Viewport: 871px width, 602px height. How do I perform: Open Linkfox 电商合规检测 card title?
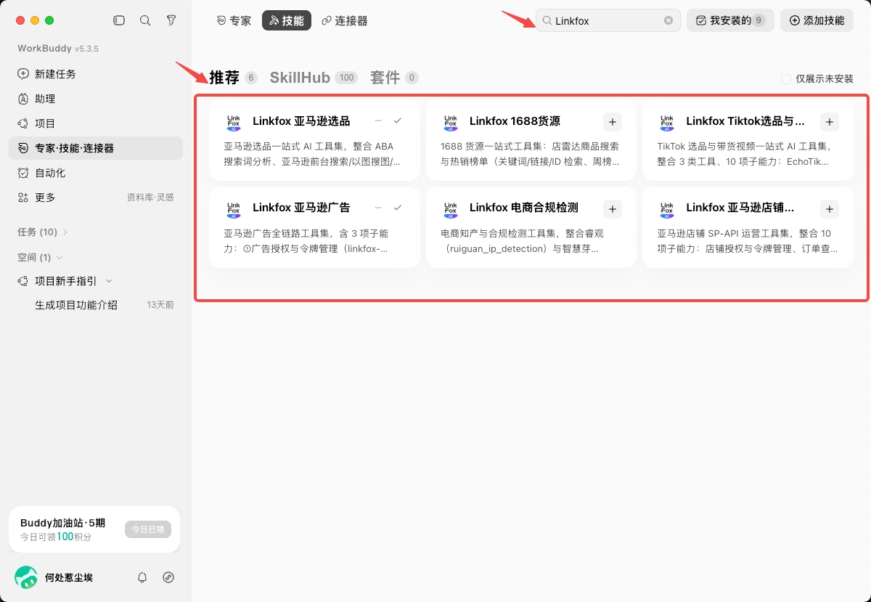coord(524,208)
